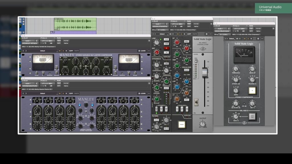Click the LINK button in the Dynamics section

point(167,63)
